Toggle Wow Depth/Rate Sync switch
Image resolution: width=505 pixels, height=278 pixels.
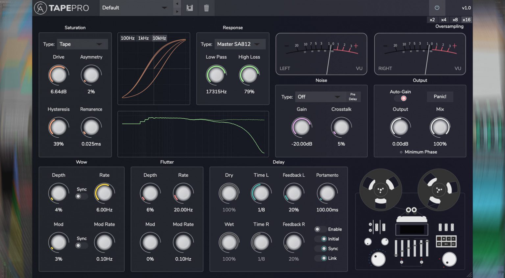tap(82, 196)
